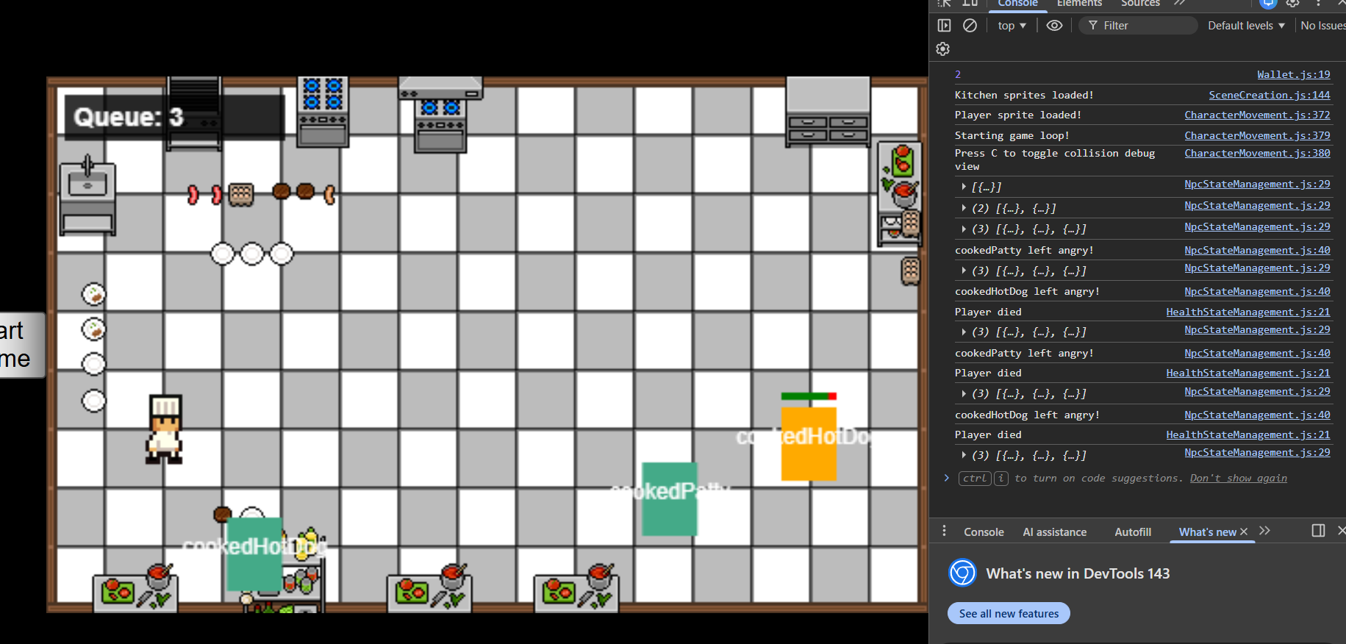Viewport: 1346px width, 644px height.
Task: Toggle the live expression eye icon
Action: pos(1054,26)
